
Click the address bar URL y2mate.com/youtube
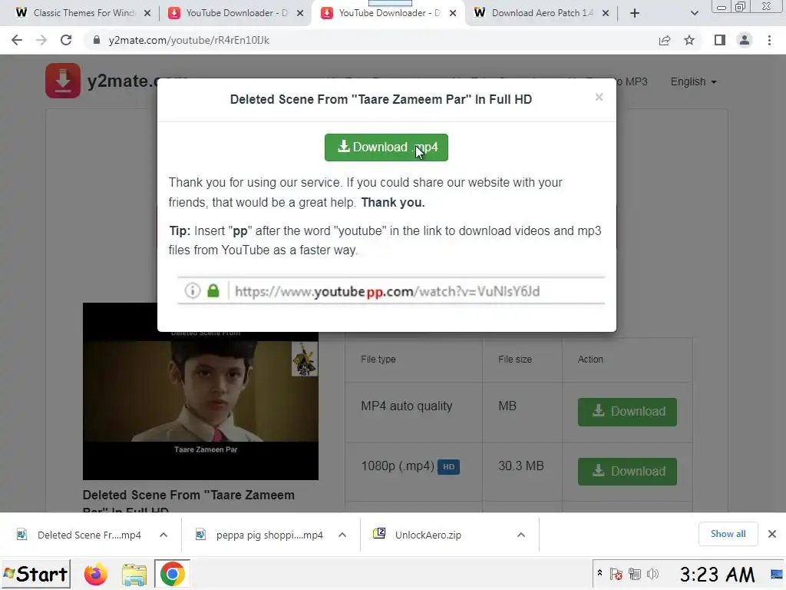tap(189, 40)
